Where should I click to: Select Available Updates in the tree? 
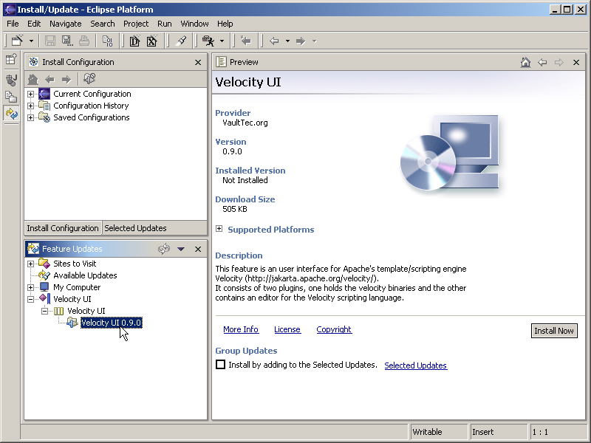pos(85,275)
